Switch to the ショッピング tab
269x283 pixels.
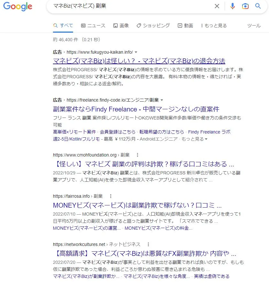(153, 26)
